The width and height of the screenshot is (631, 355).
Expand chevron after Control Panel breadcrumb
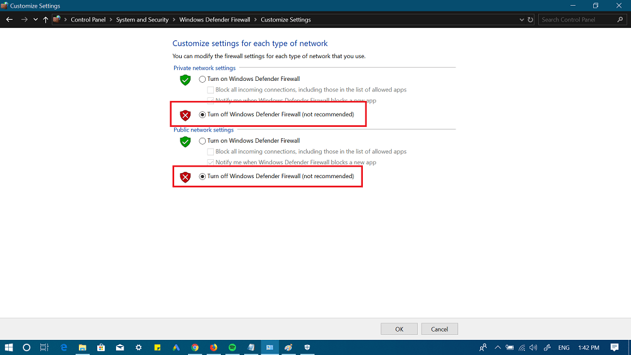coord(110,20)
